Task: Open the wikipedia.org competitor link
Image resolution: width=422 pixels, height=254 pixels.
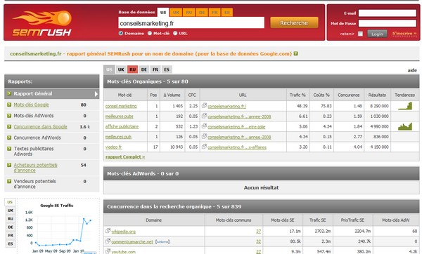Action: 124,232
